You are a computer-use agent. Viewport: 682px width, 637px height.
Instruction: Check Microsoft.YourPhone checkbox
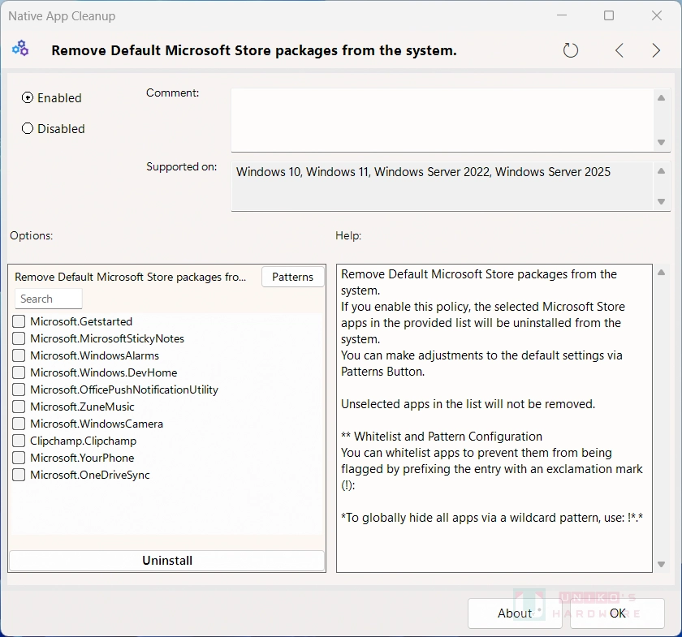19,458
